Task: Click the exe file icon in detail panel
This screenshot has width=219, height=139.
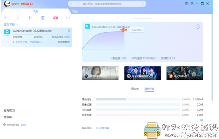Action: (87, 27)
